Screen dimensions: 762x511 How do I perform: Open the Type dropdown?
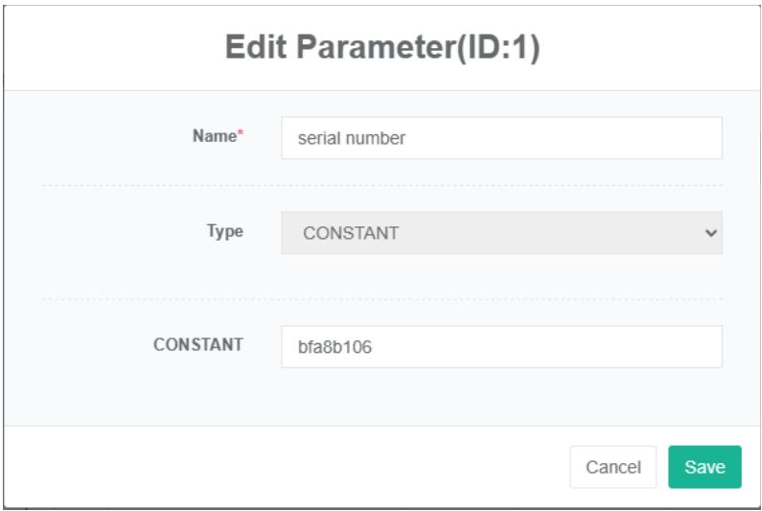500,233
